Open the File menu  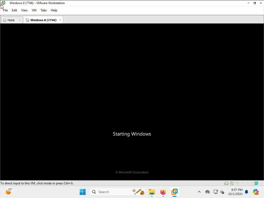click(x=5, y=10)
